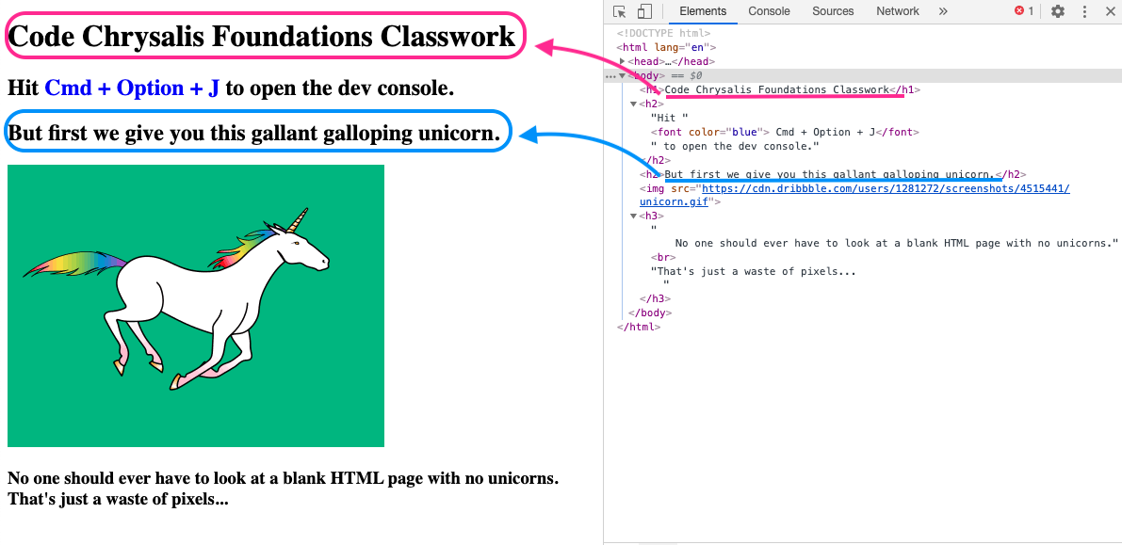
Task: Click the galloping unicorn image
Action: (196, 306)
